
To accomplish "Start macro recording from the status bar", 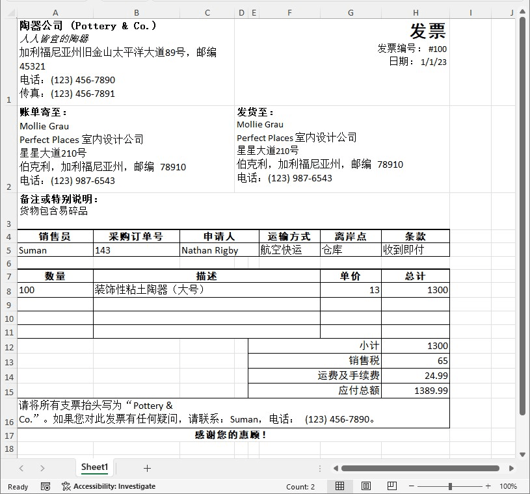I will point(46,486).
